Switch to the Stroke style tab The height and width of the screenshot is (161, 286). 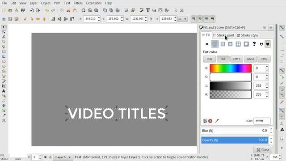(248, 35)
